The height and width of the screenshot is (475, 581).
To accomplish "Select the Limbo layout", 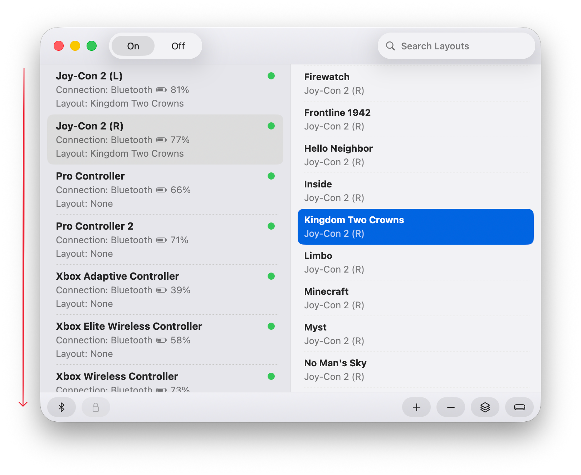I will [416, 263].
